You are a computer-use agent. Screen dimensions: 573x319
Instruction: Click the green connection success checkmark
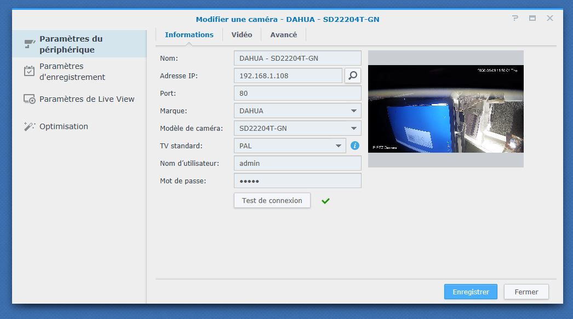coord(325,201)
